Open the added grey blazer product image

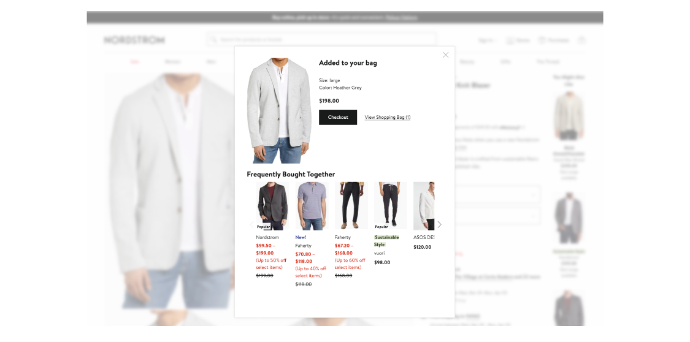(x=279, y=111)
